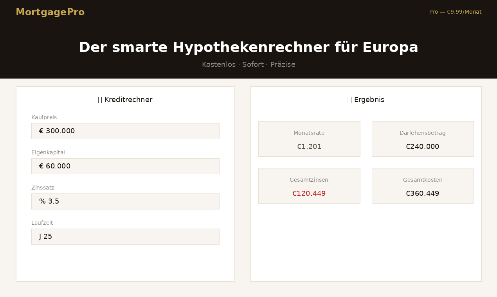This screenshot has width=497, height=297.
Task: Click the percent symbol in the Zinssatz field
Action: pyautogui.click(x=41, y=201)
